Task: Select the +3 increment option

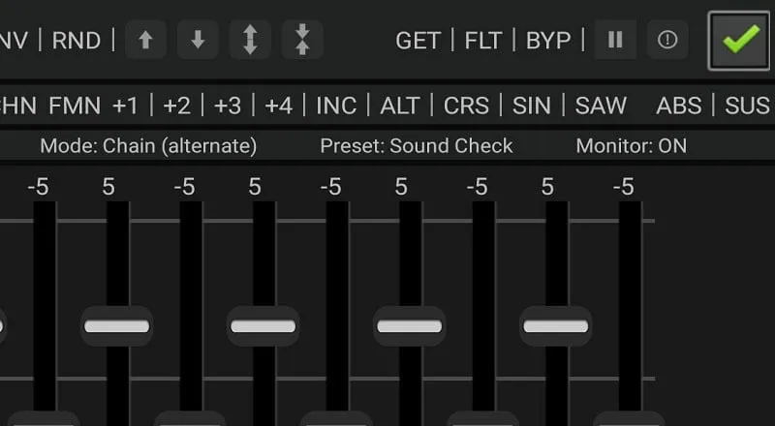Action: (228, 106)
